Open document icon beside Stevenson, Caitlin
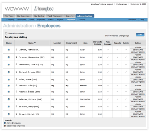Image resolution: width=149 pixels, height=132 pixels. tap(17, 64)
